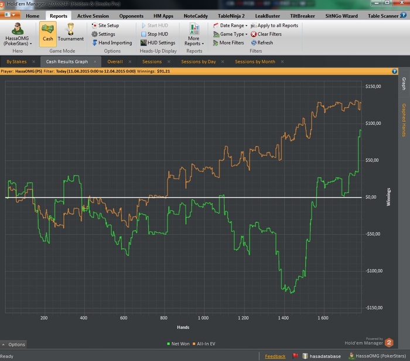
Task: Click the blue help icon on filter bar
Action: click(394, 71)
